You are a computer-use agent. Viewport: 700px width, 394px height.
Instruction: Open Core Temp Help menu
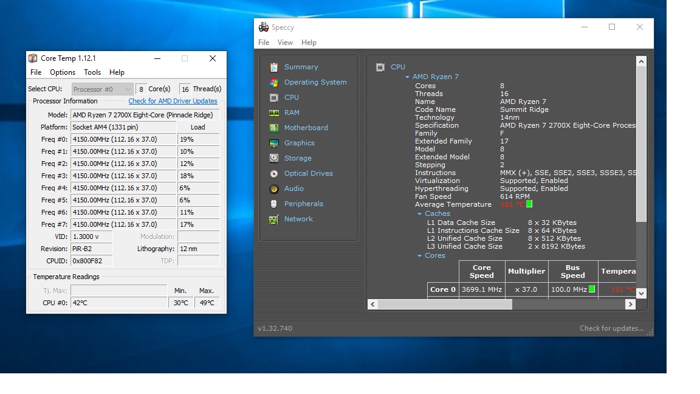[117, 72]
